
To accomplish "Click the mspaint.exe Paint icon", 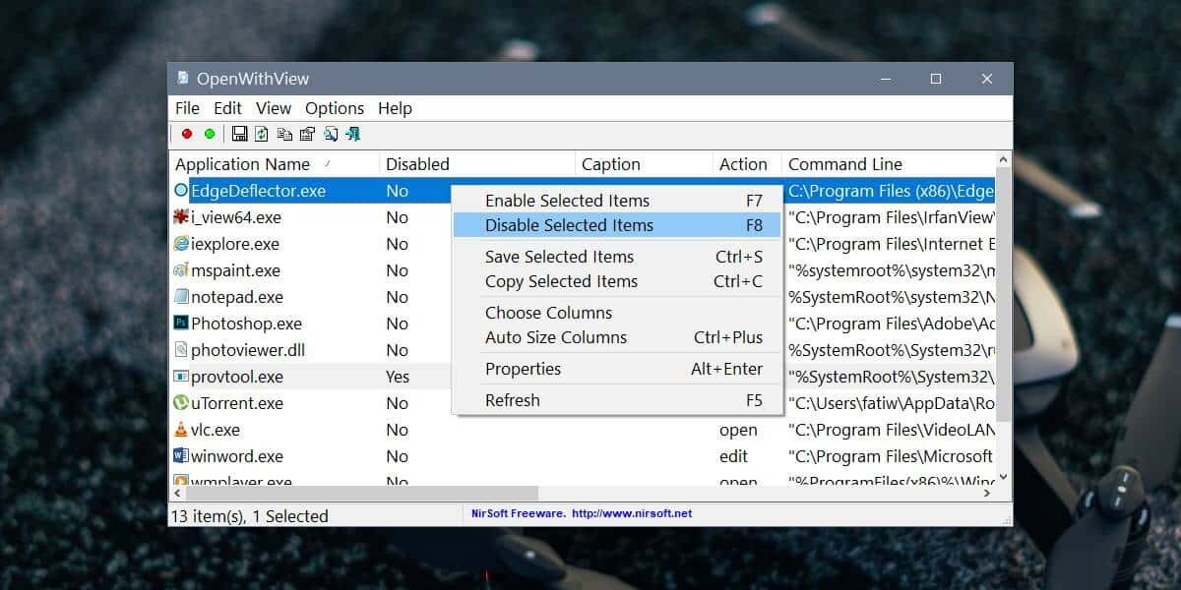I will click(181, 270).
